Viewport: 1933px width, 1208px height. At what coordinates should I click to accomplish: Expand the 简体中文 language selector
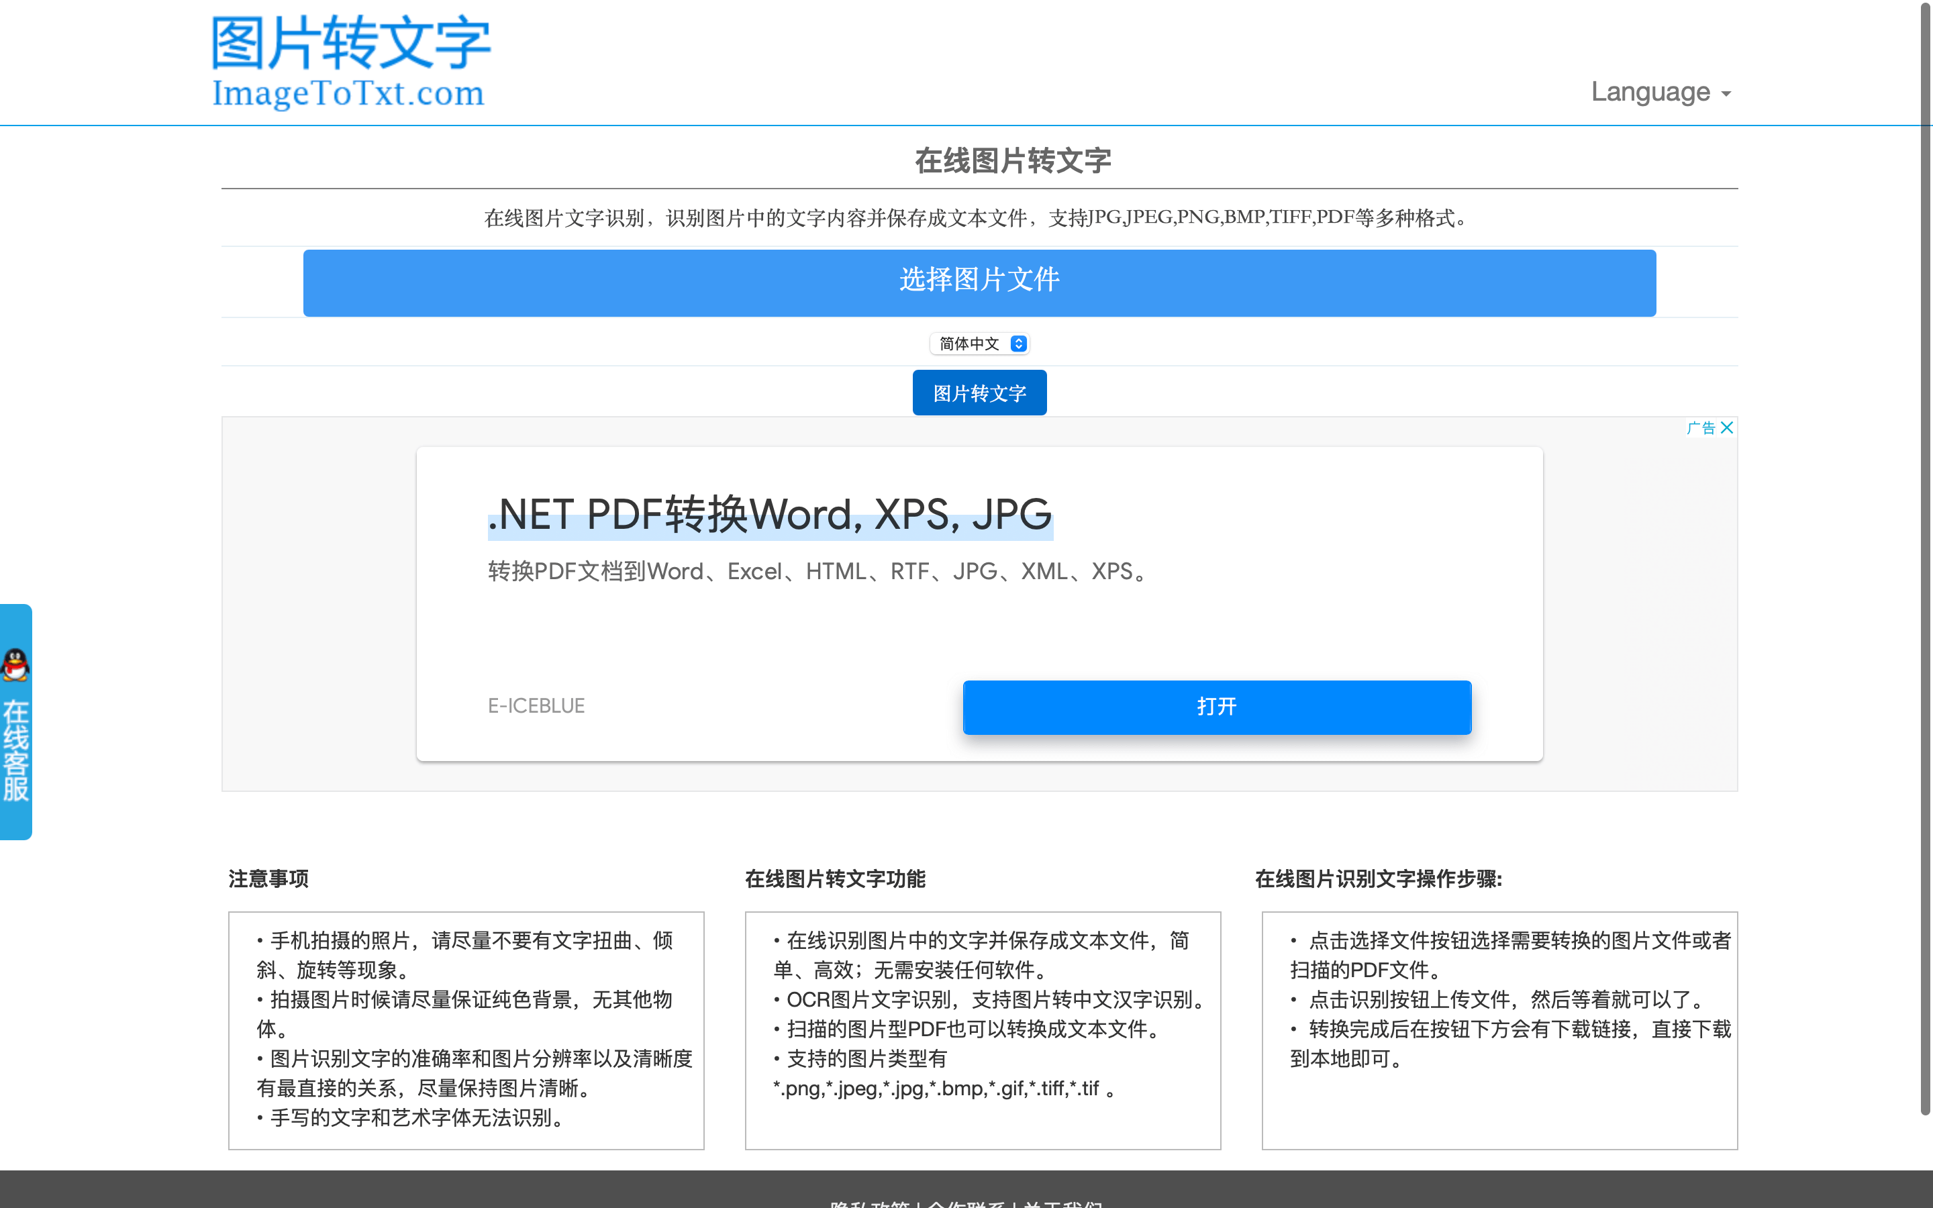tap(979, 344)
